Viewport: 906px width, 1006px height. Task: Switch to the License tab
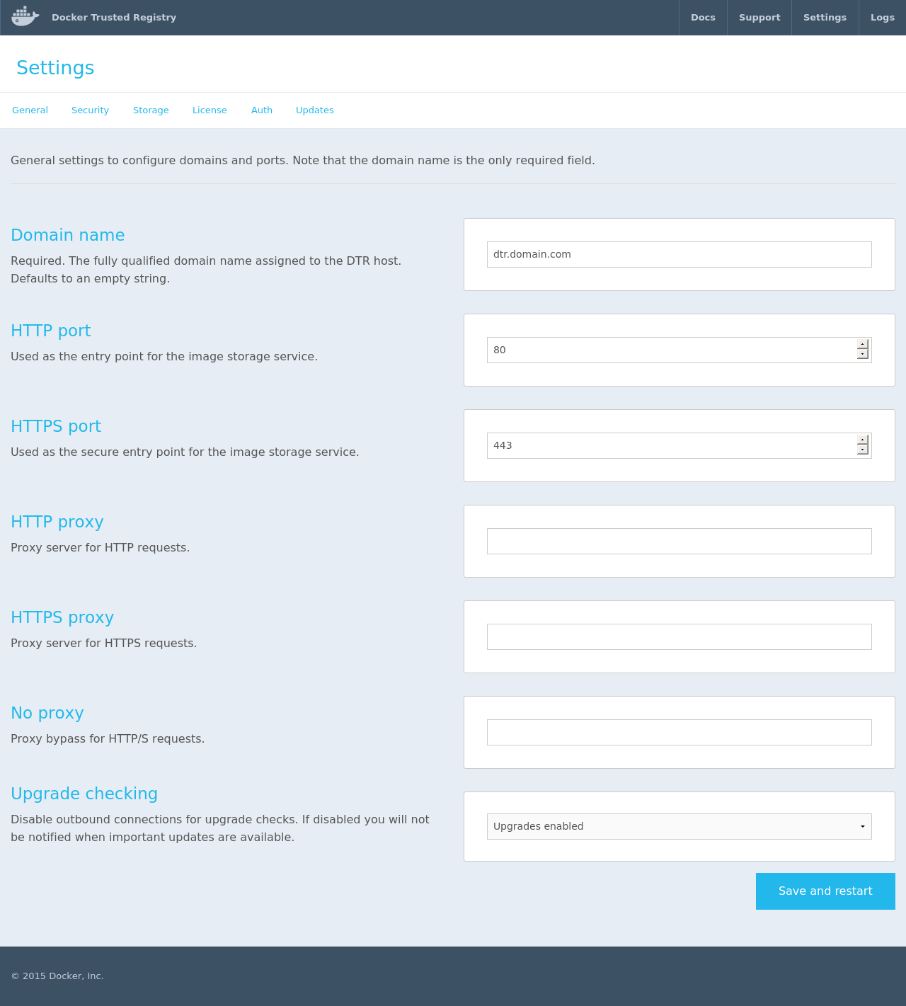point(210,110)
